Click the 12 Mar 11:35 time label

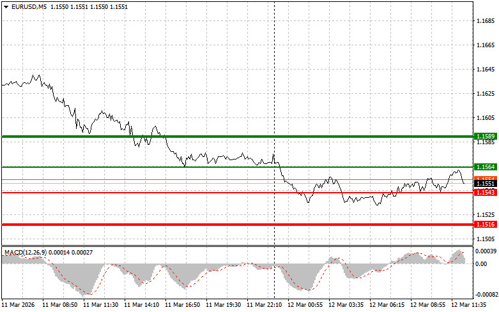click(x=468, y=305)
